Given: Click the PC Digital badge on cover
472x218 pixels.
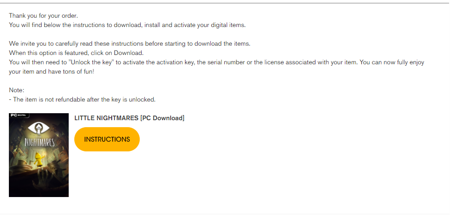Looking at the screenshot, I should coord(18,115).
